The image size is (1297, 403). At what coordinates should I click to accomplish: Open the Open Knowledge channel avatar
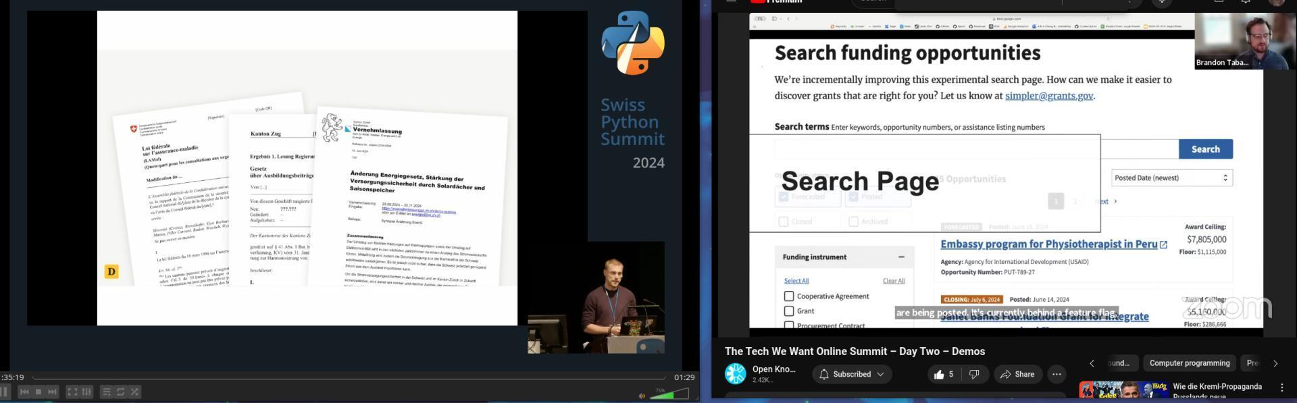(735, 374)
